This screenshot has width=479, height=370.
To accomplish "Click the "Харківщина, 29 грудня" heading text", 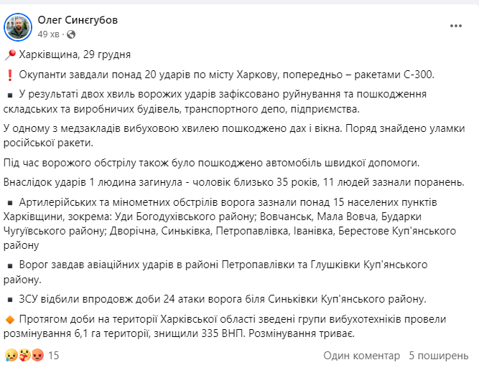I will point(75,54).
